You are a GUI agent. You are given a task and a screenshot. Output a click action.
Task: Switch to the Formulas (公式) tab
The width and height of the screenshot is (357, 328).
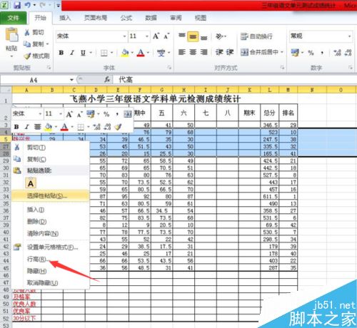(126, 18)
